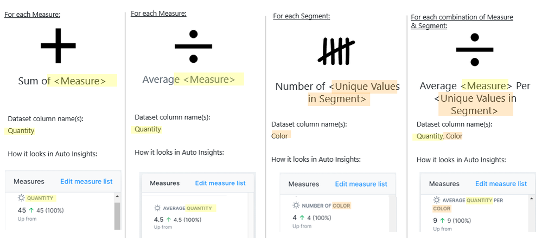Image resolution: width=542 pixels, height=238 pixels.
Task: Open Edit measure list in Average Quantity panel
Action: coord(220,183)
